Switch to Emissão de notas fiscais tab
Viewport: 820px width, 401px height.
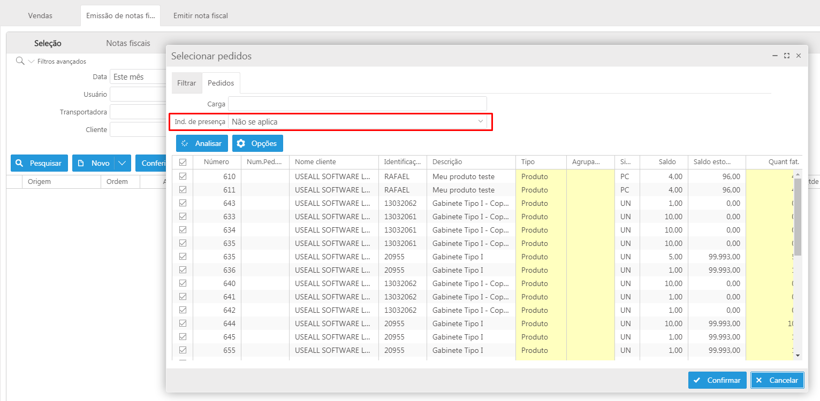120,16
